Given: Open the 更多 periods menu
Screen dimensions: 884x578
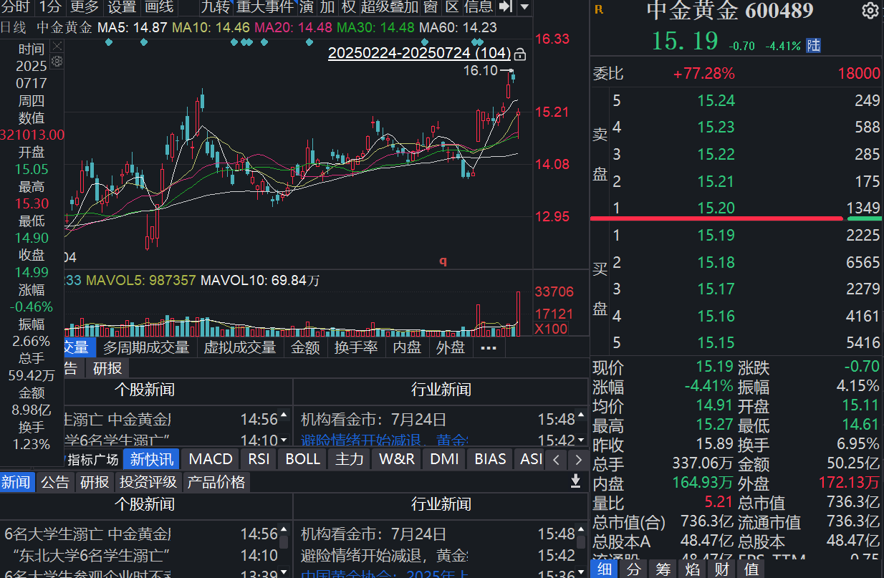Looking at the screenshot, I should tap(85, 7).
